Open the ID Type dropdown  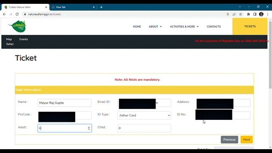144,116
